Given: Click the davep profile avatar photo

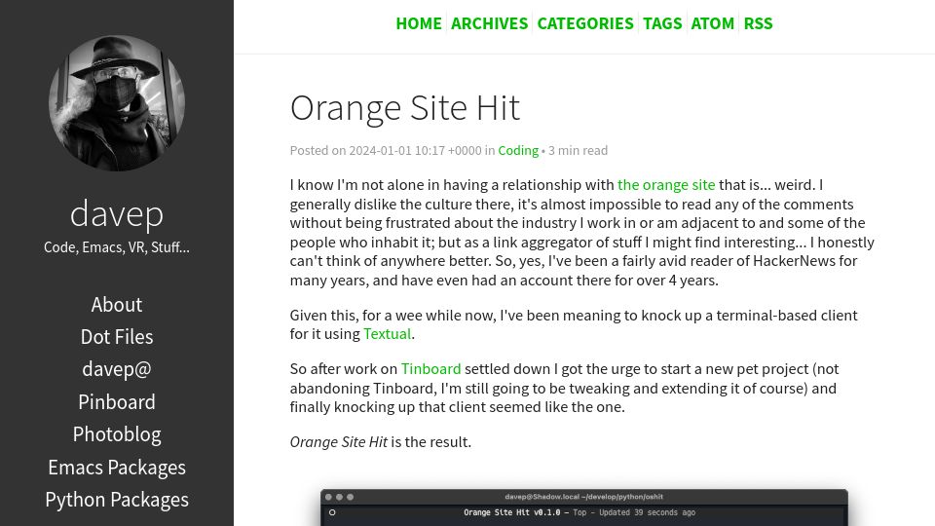Looking at the screenshot, I should pos(117,103).
